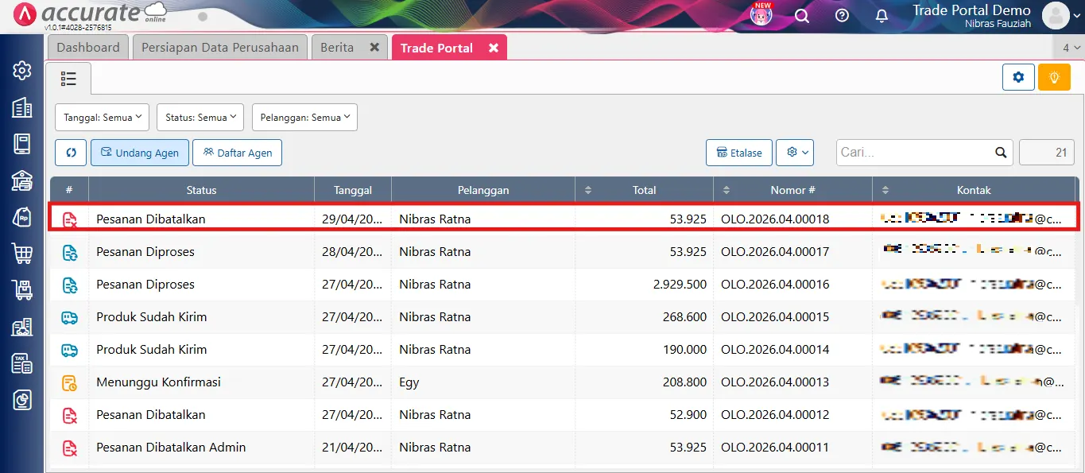Open the cash and bank icon in sidebar
The image size is (1085, 473).
click(22, 180)
